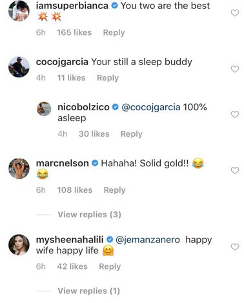Open the marcnelson username link

63,163
